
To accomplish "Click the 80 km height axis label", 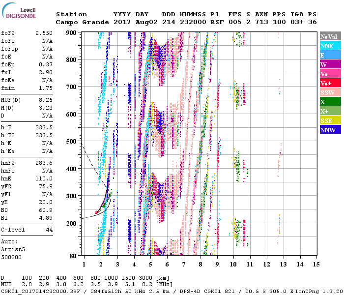I will 73,256.
